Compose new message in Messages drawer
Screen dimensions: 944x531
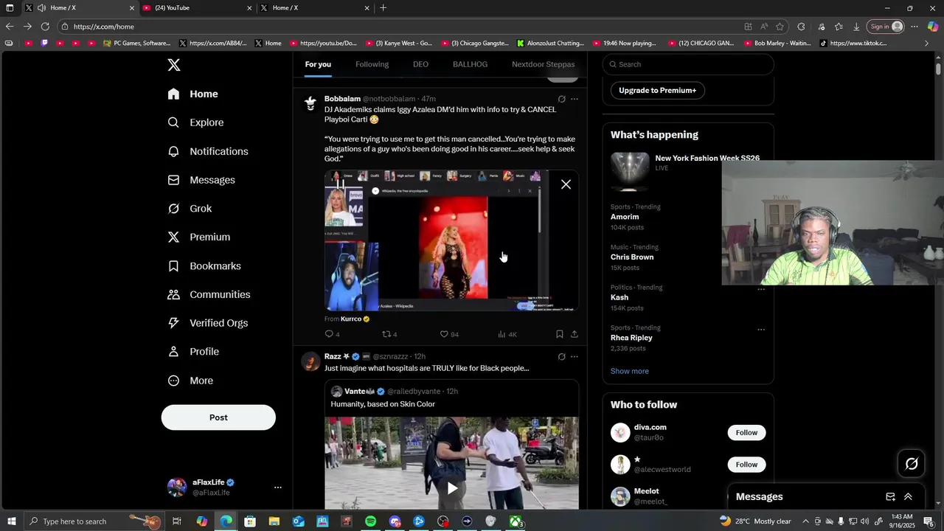point(890,497)
